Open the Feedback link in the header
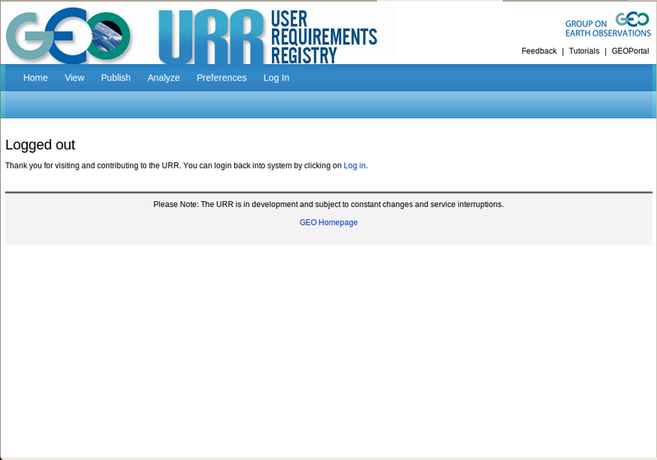Screen dimensions: 657x460 pos(539,51)
